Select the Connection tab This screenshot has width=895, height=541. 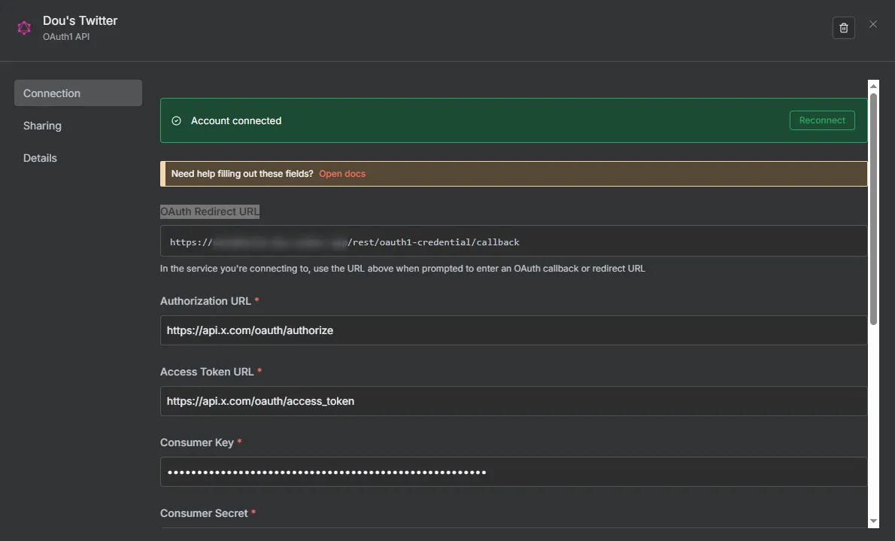(51, 93)
